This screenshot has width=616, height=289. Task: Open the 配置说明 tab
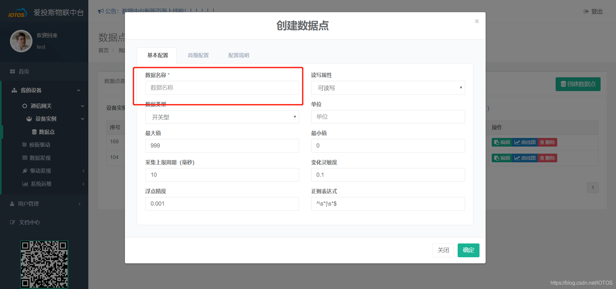click(238, 55)
